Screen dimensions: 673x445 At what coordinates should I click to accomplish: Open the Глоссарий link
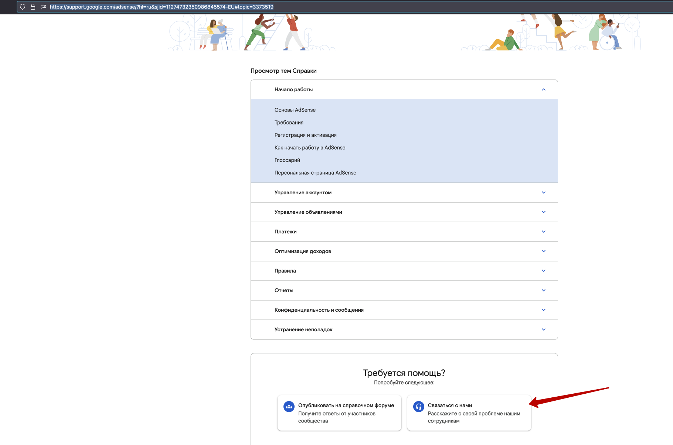point(287,160)
